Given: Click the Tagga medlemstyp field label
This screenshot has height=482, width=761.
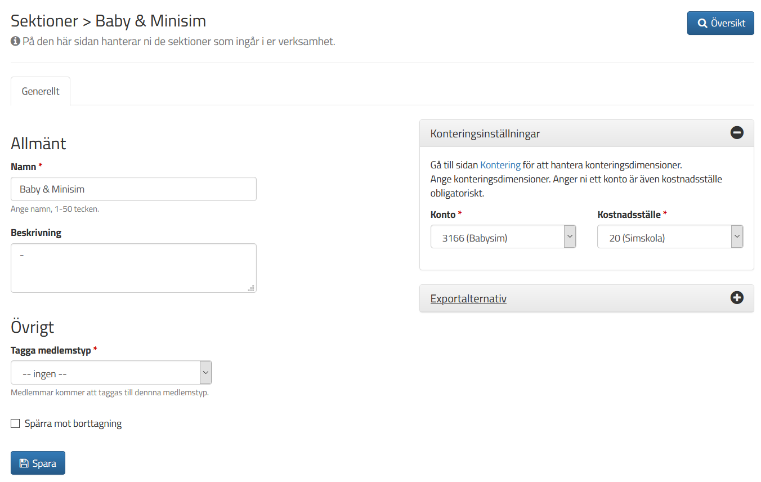Looking at the screenshot, I should pyautogui.click(x=51, y=350).
